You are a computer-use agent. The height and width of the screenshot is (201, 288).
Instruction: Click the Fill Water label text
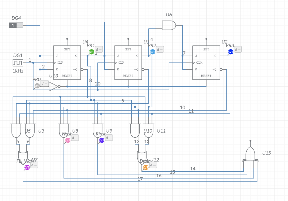point(24,161)
